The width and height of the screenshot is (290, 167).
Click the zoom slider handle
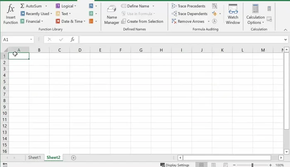coord(252,165)
